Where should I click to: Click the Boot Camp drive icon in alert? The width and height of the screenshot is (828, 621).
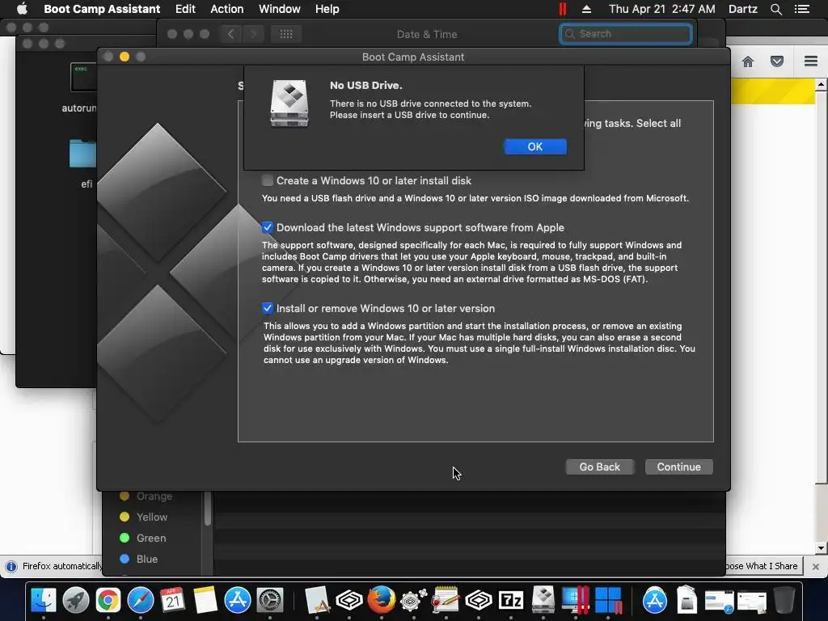pyautogui.click(x=289, y=103)
